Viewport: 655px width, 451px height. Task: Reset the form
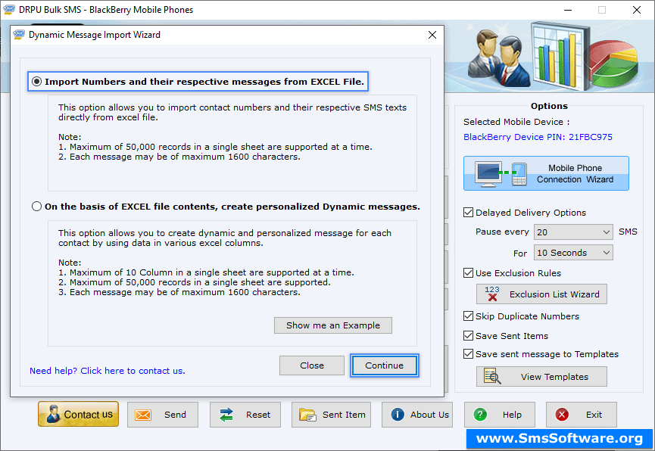pyautogui.click(x=245, y=415)
